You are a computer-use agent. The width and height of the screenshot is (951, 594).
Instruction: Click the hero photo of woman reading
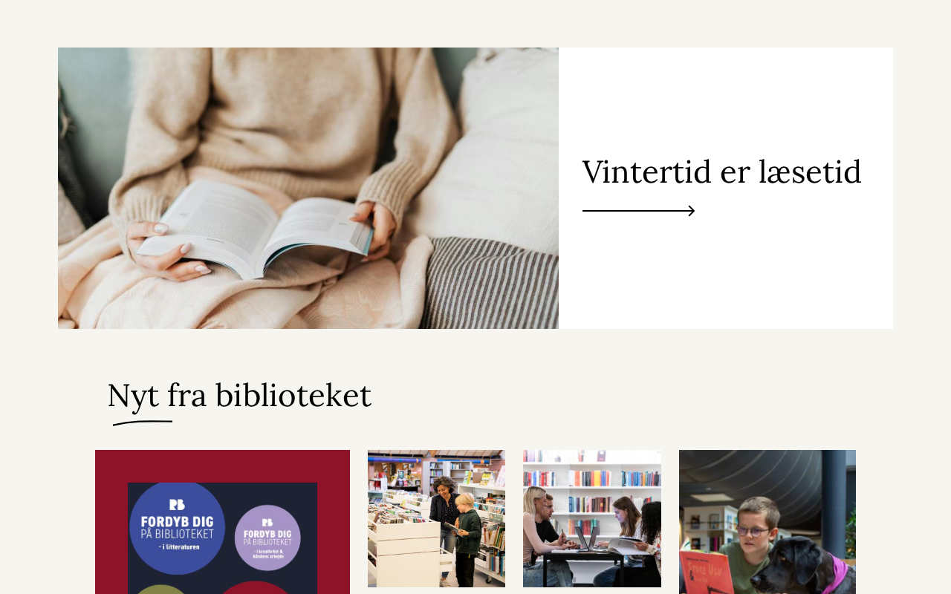308,188
